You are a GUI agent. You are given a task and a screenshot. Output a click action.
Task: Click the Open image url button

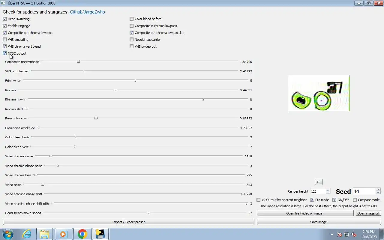[368, 213]
